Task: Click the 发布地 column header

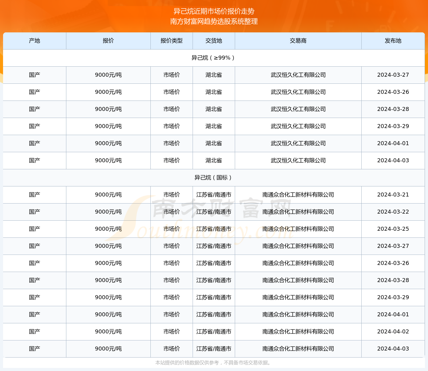Action: (393, 41)
